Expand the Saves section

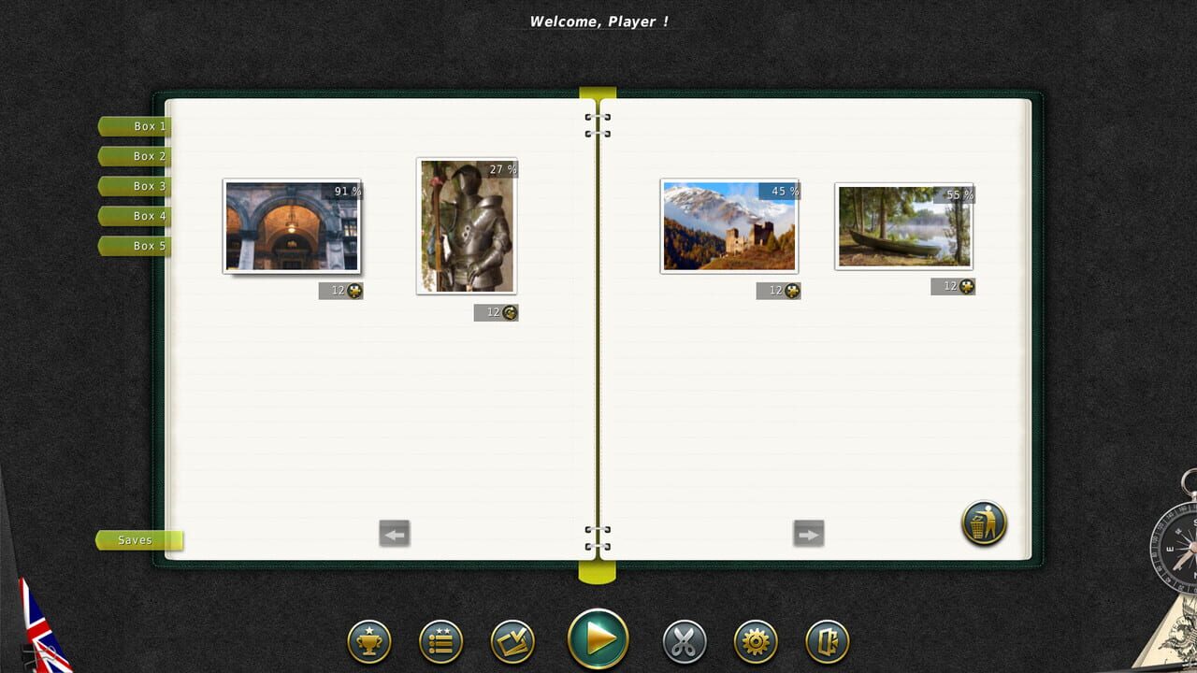click(134, 539)
